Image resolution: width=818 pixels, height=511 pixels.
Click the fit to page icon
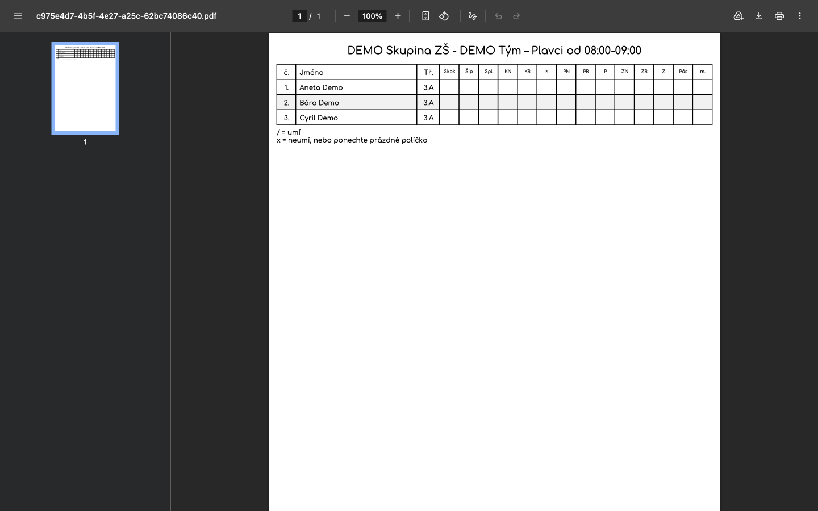tap(425, 16)
